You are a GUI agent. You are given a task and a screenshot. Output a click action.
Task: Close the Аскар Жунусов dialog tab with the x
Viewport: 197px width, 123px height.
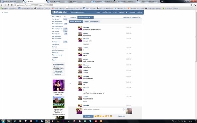pos(82,22)
